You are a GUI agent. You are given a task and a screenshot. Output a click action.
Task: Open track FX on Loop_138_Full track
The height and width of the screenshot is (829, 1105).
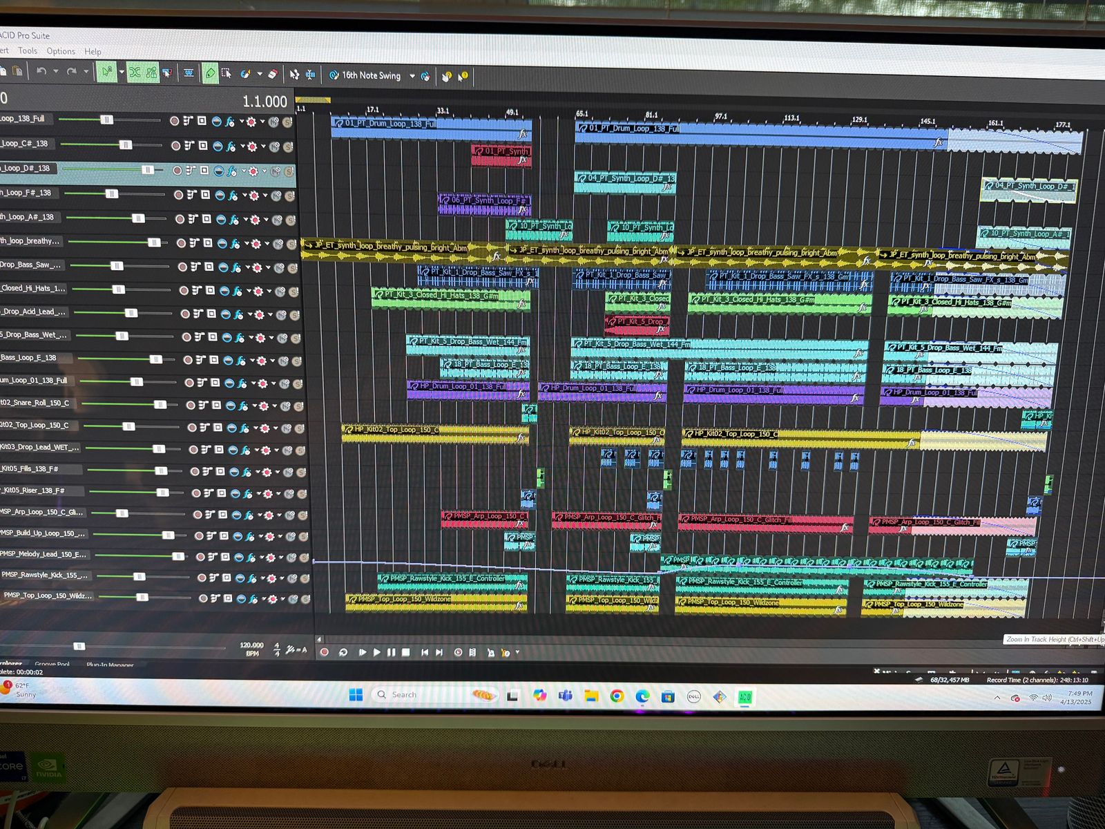tap(230, 122)
